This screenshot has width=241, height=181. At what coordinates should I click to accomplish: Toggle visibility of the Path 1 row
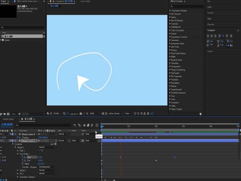click(x=1, y=151)
